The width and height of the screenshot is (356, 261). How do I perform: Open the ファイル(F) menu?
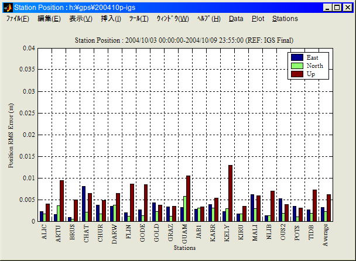click(18, 19)
